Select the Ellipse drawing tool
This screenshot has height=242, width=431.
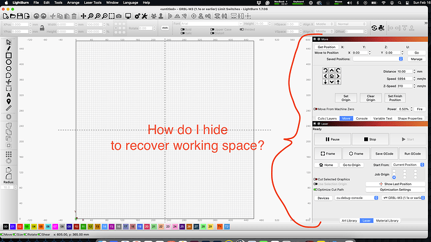click(x=9, y=62)
